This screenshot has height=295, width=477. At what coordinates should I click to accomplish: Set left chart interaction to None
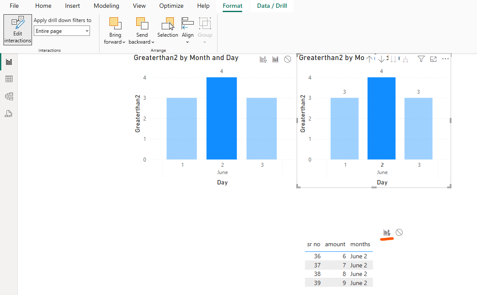(288, 59)
